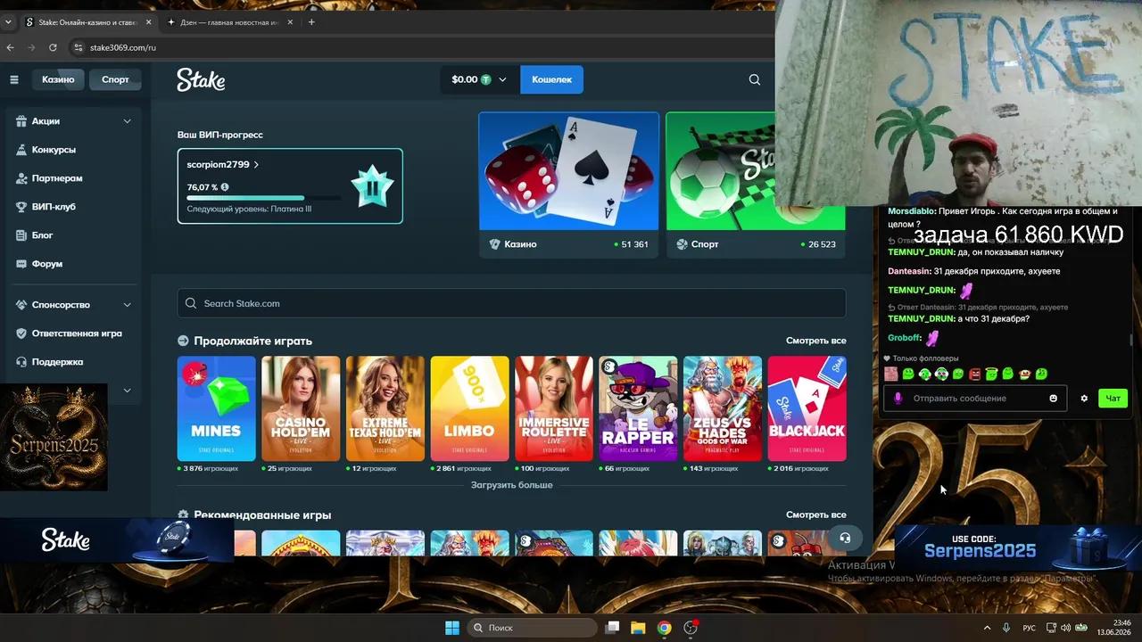Click Смотреть все for Рекомендованные игры
The height and width of the screenshot is (642, 1142).
coord(815,514)
